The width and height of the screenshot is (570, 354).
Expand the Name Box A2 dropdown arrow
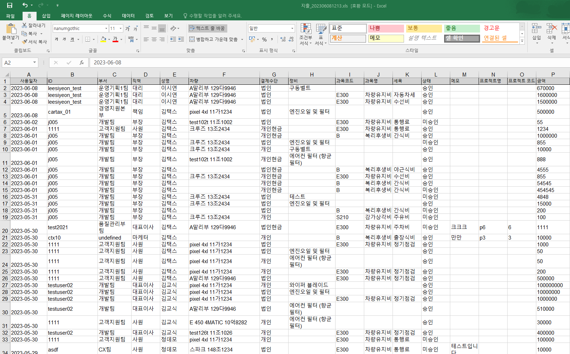tap(34, 63)
